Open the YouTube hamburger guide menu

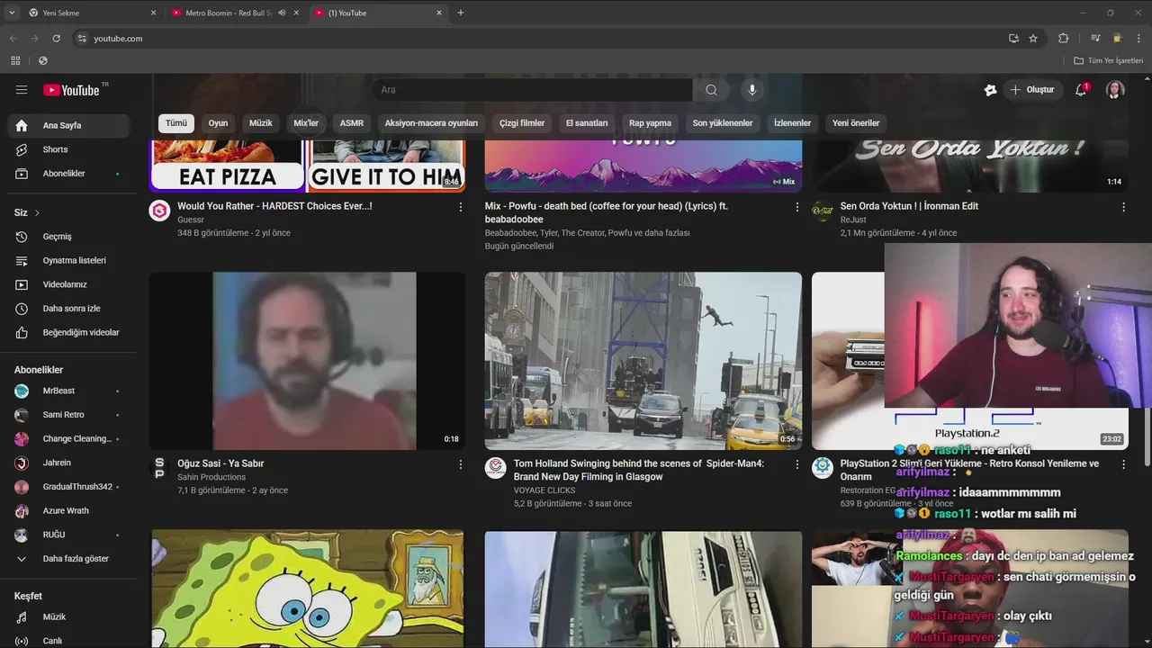point(22,90)
